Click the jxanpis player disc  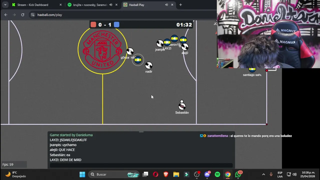[160, 43]
